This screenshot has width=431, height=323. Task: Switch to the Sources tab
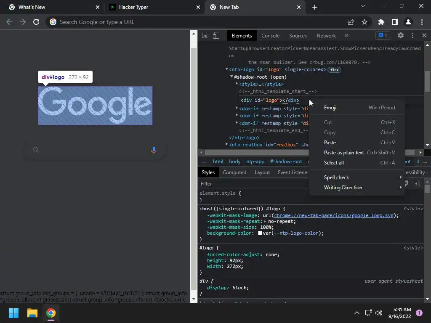[298, 36]
